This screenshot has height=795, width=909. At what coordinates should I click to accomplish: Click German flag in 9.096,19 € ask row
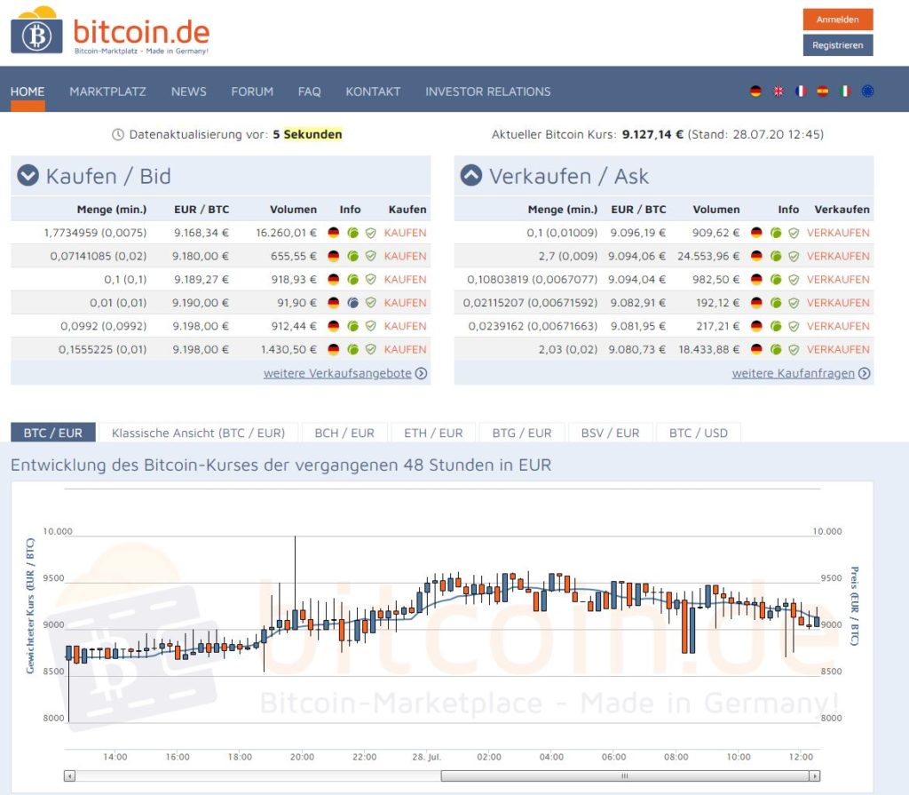coord(756,233)
